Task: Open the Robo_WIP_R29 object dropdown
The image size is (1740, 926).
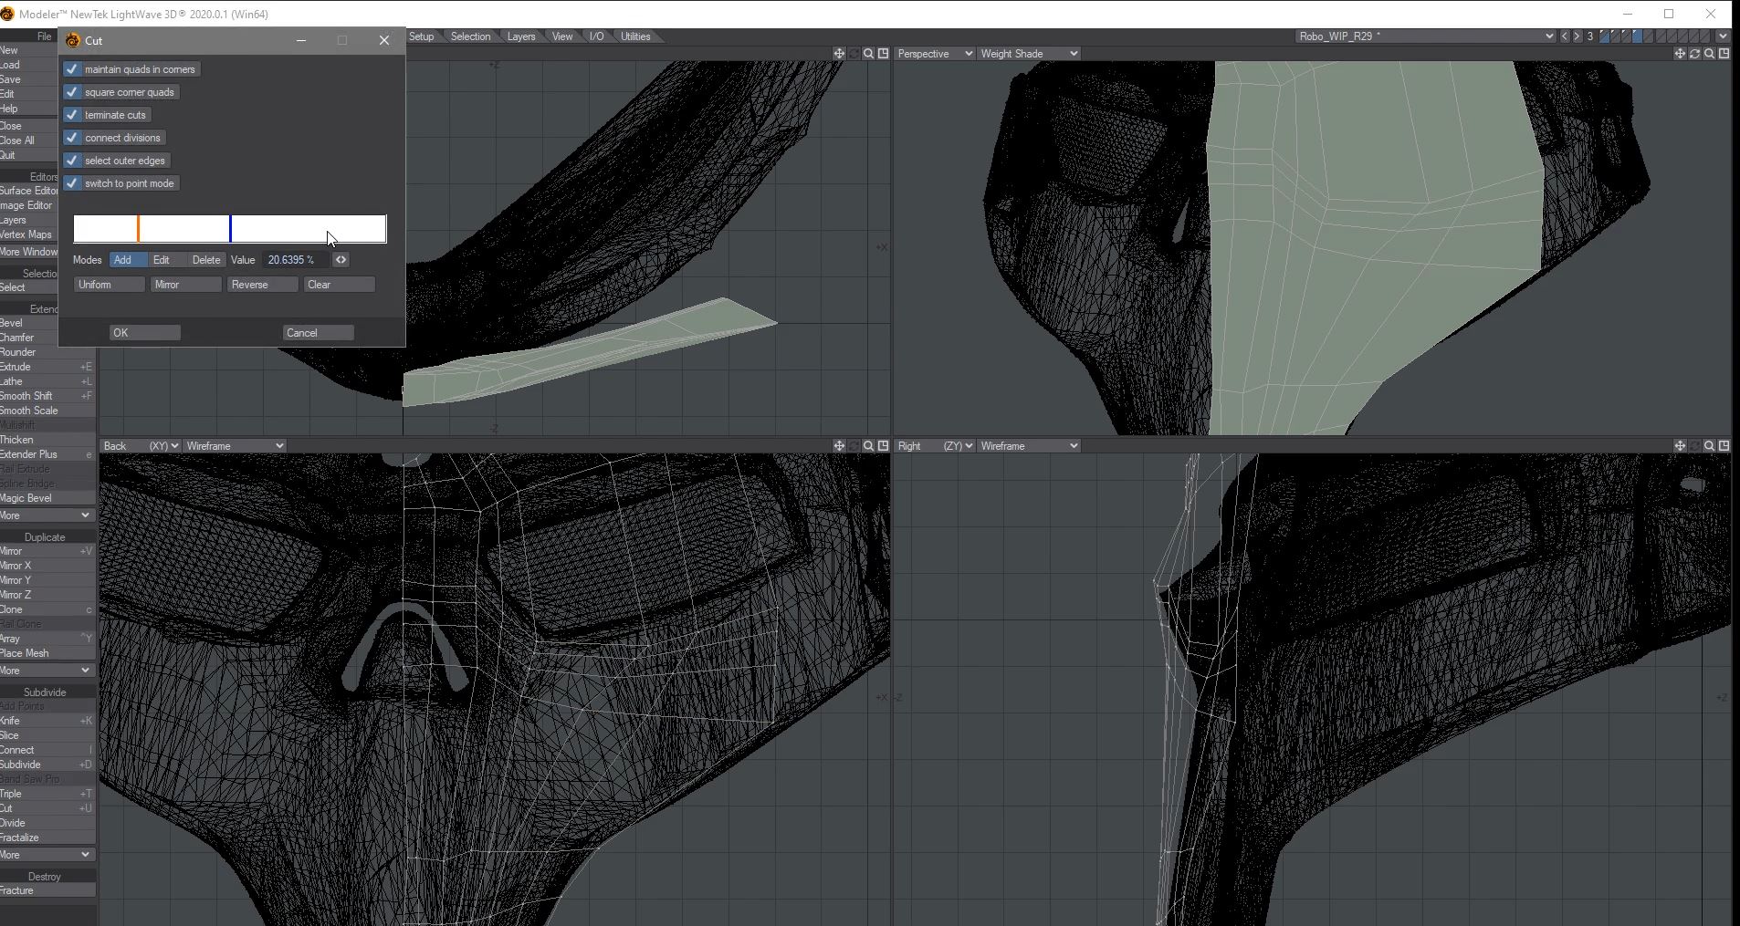Action: tap(1424, 36)
